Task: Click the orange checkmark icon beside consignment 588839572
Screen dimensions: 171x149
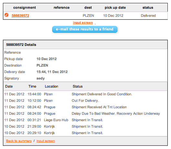Action: tap(6, 15)
